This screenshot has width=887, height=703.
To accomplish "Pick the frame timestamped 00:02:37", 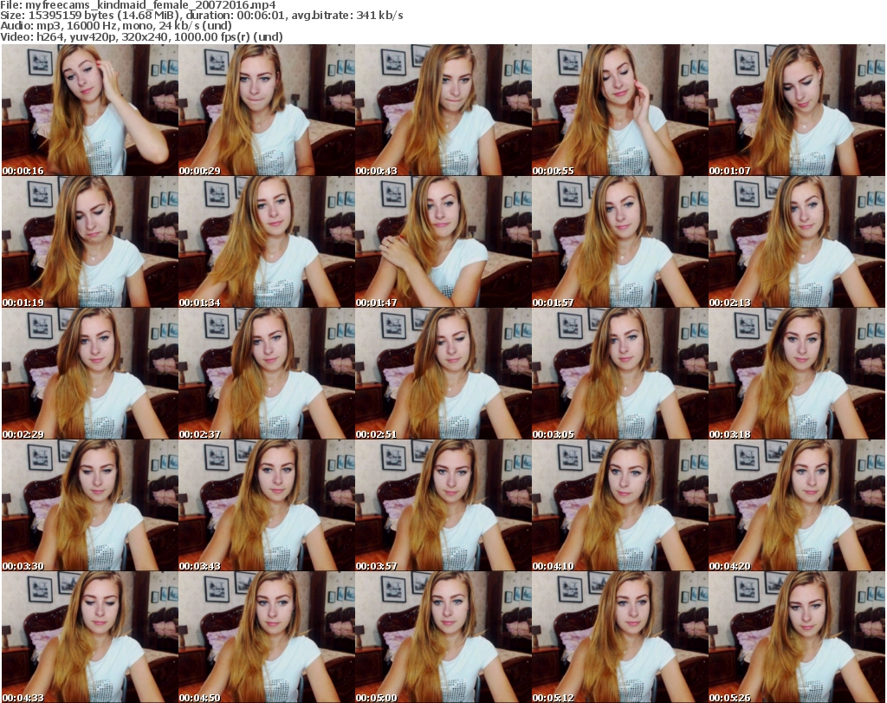I will [267, 374].
